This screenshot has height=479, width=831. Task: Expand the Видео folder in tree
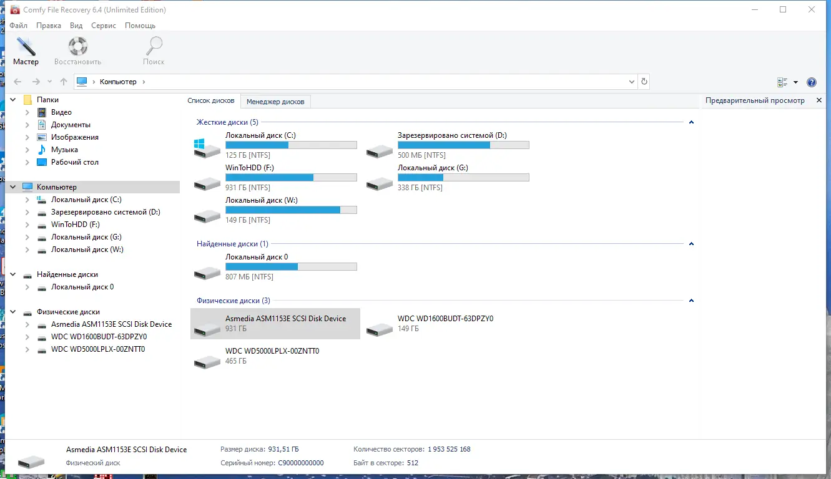coord(27,112)
